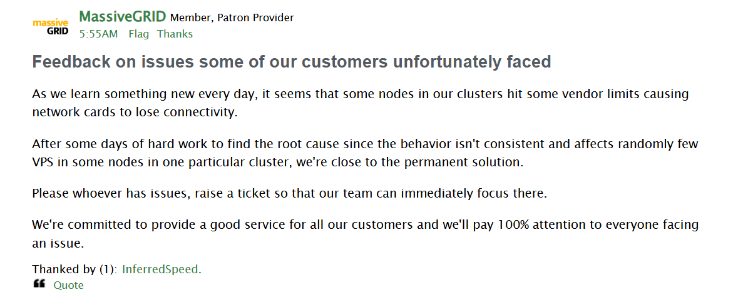Click paragraph starting 'After some days of hard work'
Screen dimensions: 743x297
(366, 153)
